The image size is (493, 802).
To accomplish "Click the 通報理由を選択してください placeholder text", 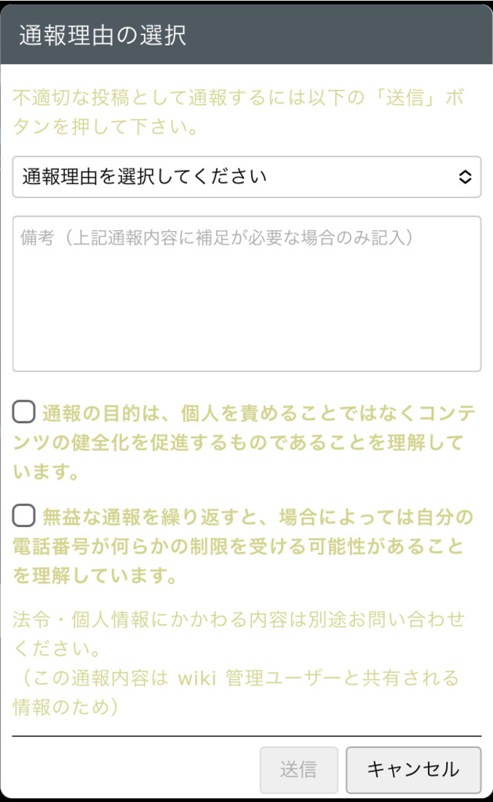I will pyautogui.click(x=145, y=176).
